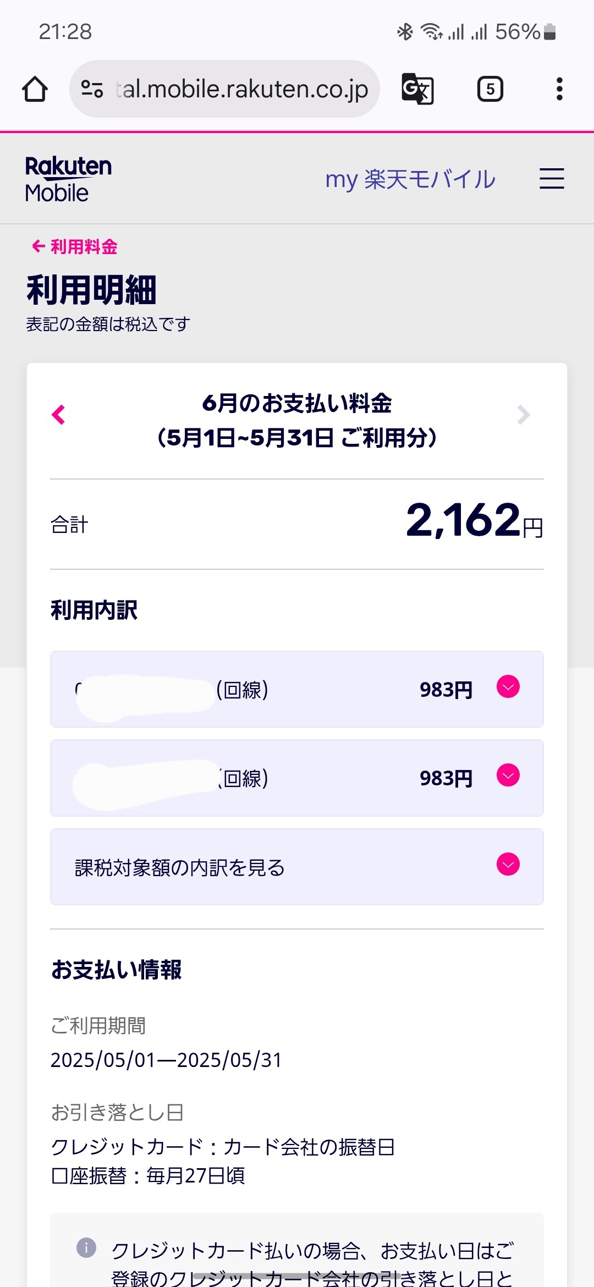
Task: Open the browser three-dot menu
Action: coord(559,89)
